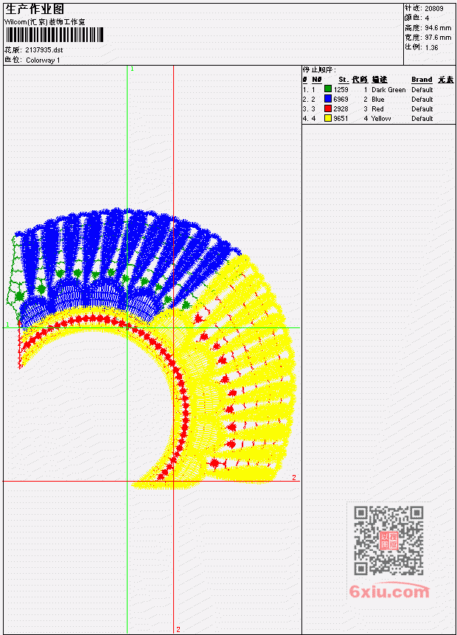Click the '代码' column header
The image size is (457, 635).
[x=360, y=80]
